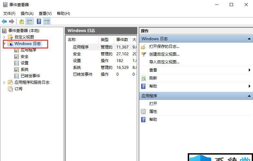Viewport: 253px width, 161px height.
Task: Expand the 自定义视图 tree node
Action: [x=4, y=37]
